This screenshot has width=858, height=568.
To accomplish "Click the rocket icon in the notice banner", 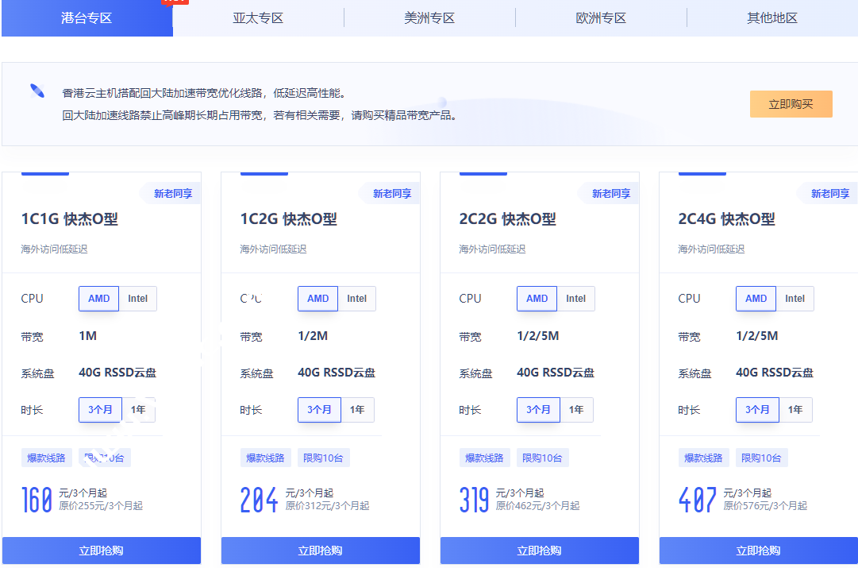I will click(37, 91).
